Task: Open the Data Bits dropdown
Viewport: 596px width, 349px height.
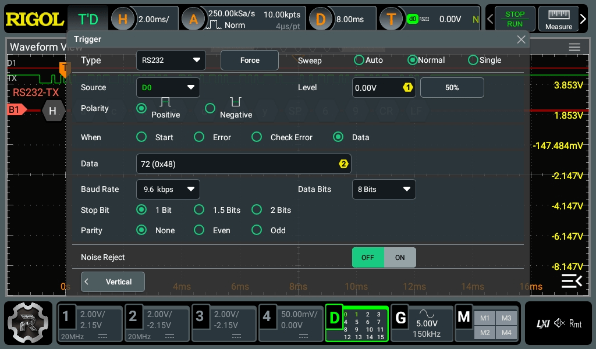Action: point(384,189)
